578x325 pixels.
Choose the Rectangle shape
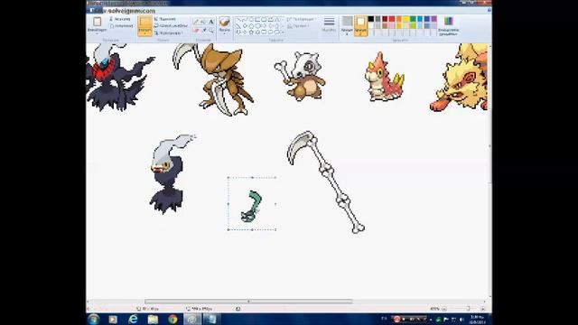[257, 20]
